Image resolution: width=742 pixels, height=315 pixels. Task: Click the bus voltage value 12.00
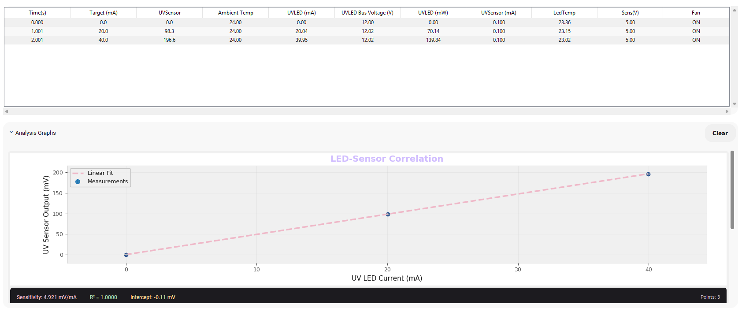pyautogui.click(x=368, y=22)
